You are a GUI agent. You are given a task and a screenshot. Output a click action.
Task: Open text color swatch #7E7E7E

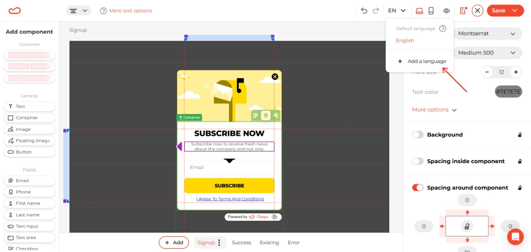coord(508,92)
